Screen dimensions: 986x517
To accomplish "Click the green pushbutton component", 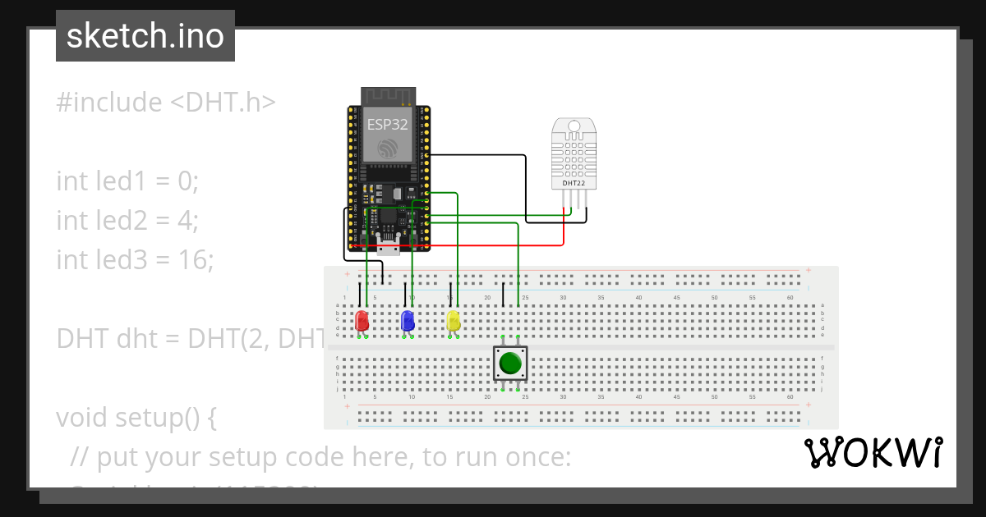I will [x=509, y=362].
